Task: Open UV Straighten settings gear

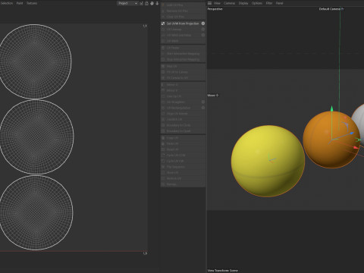Action: (x=203, y=102)
